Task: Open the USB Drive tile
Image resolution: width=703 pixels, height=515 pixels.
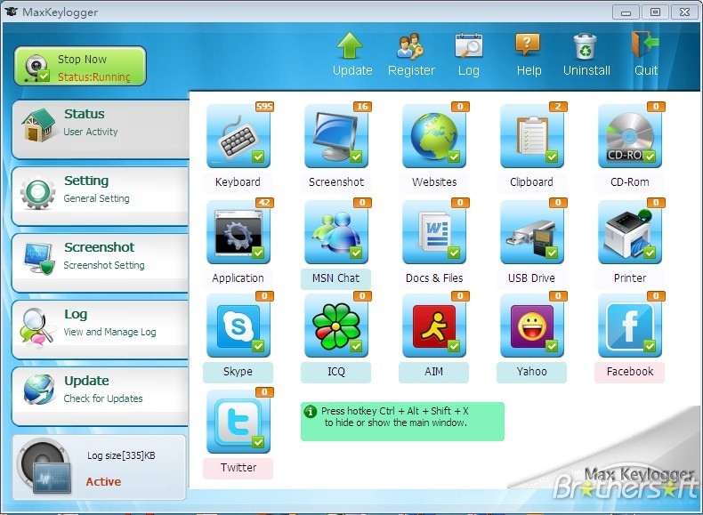Action: pos(532,232)
